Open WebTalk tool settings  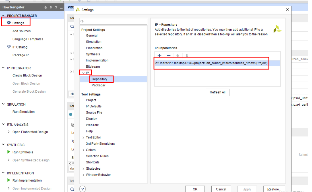[x=92, y=125]
